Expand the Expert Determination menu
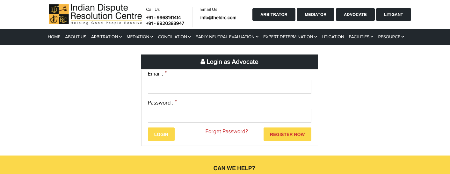This screenshot has height=174, width=450. point(290,37)
